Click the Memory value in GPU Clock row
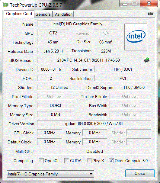The image size is (160, 183). [x=95, y=133]
